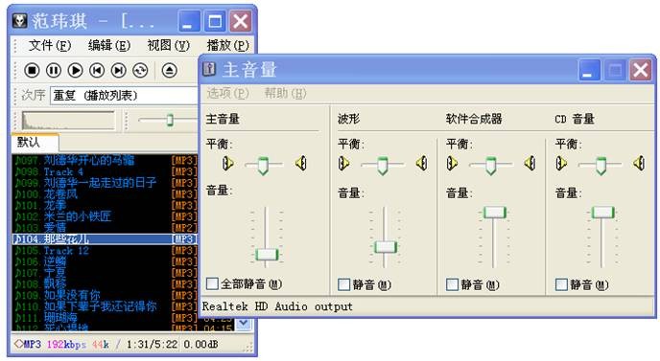
Task: Click left speaker icon under CD 音量 balance
Action: pos(561,163)
